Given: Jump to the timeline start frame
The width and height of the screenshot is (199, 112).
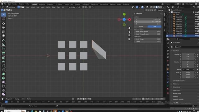Looking at the screenshot, I should pyautogui.click(x=78, y=99).
